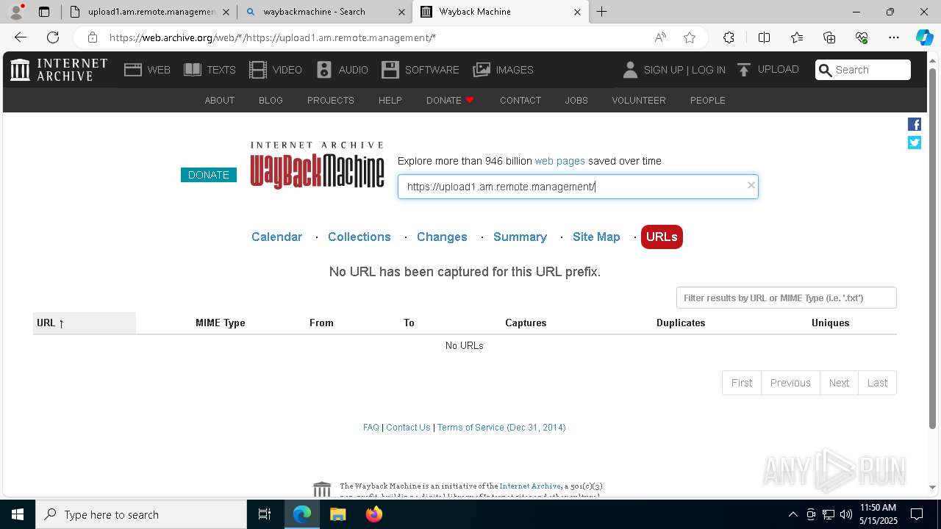Open the Collections icon in the toolbar
This screenshot has height=529, width=941.
point(829,37)
